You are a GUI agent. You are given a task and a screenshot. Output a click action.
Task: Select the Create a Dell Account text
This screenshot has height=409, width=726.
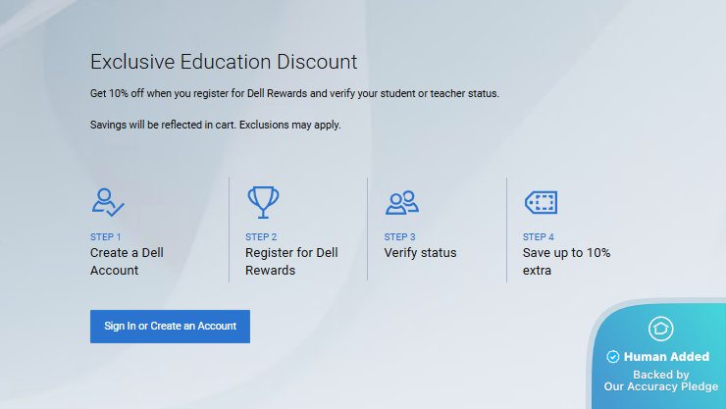point(127,261)
